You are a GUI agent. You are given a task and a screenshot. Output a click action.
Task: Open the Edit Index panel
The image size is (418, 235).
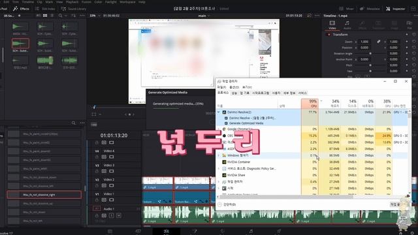45,8
